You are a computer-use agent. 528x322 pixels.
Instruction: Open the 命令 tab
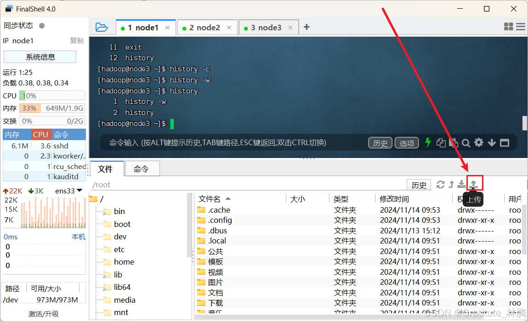click(142, 169)
